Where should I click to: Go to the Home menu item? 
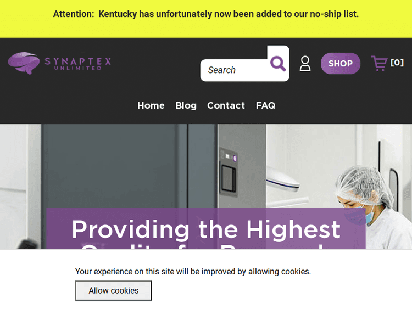pos(151,105)
